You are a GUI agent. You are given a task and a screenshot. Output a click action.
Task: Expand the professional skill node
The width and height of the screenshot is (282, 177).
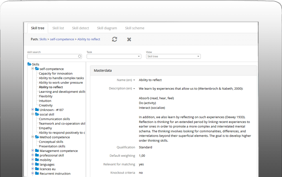(33, 155)
